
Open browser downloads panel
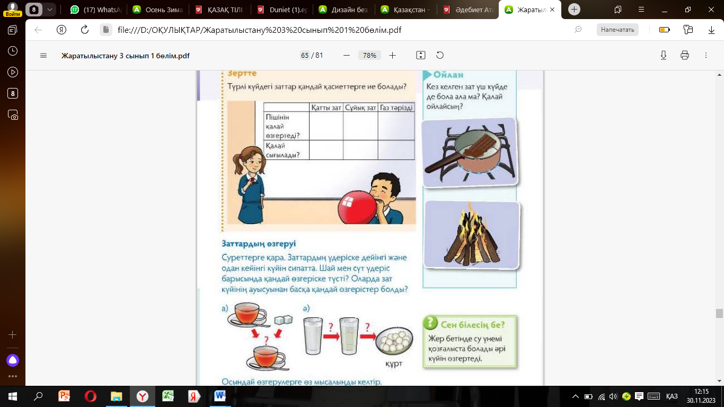click(711, 30)
